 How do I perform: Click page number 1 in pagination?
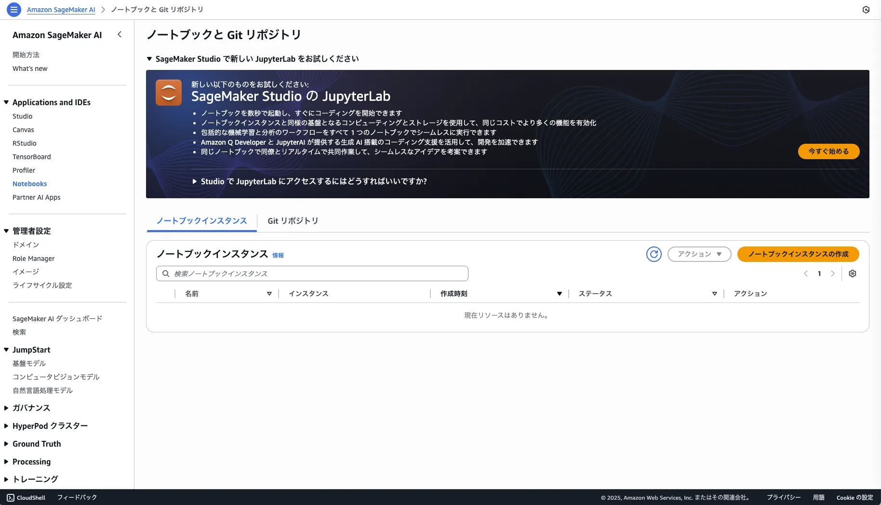click(x=819, y=273)
